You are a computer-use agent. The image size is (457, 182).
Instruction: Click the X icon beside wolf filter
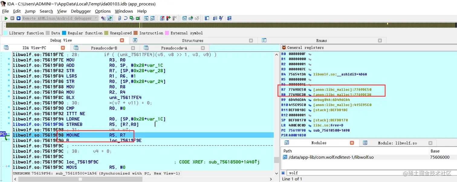pyautogui.click(x=283, y=173)
